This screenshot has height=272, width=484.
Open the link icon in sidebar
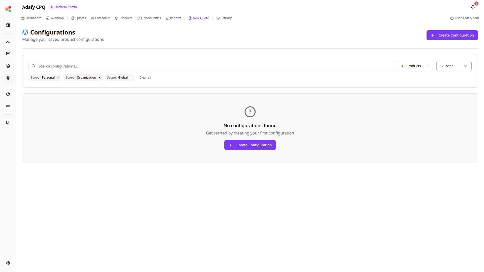coord(8,106)
